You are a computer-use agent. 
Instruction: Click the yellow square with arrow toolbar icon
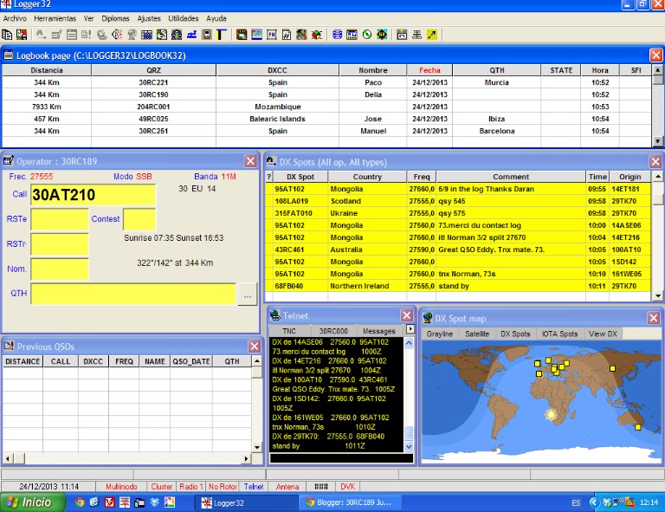432,35
